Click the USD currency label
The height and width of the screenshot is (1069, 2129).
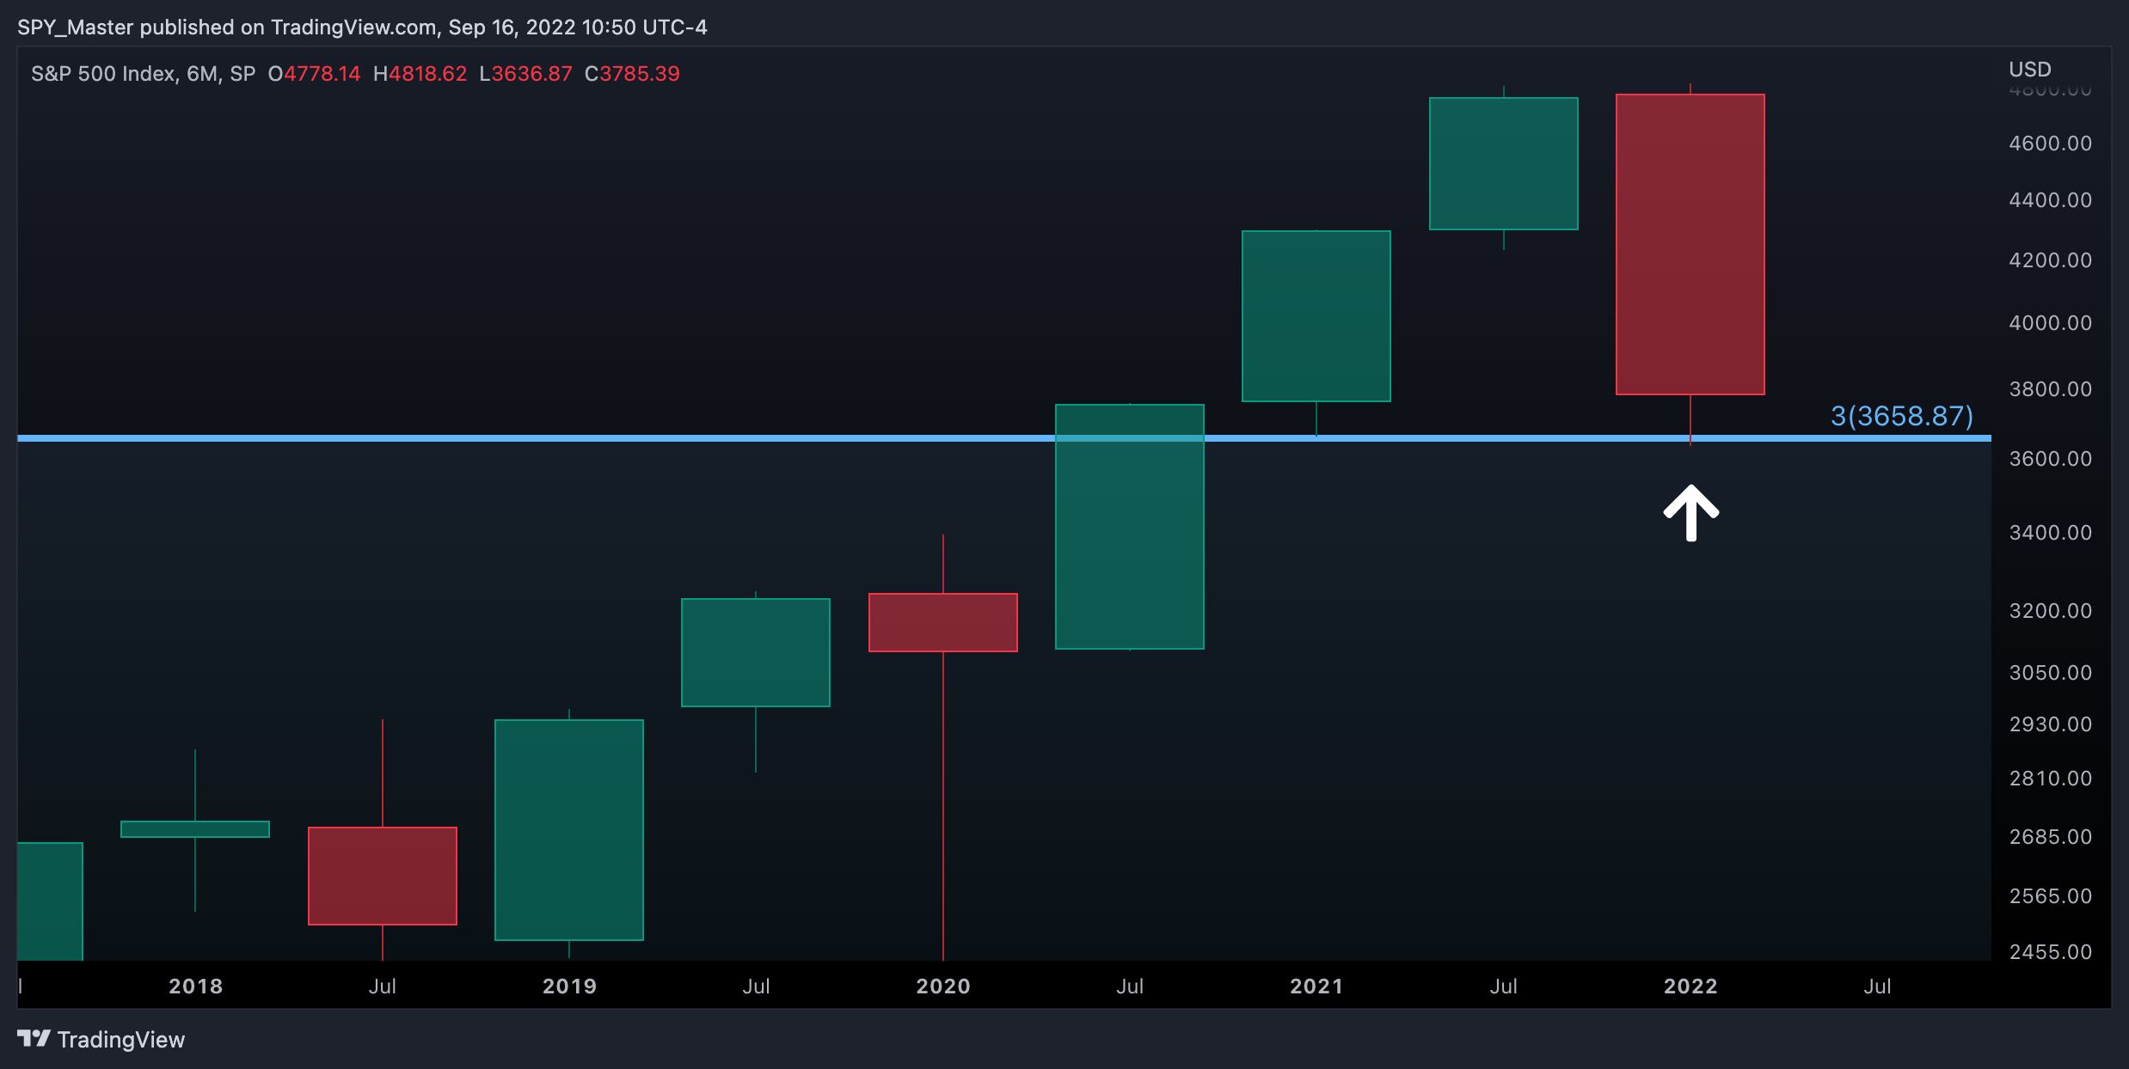2030,70
